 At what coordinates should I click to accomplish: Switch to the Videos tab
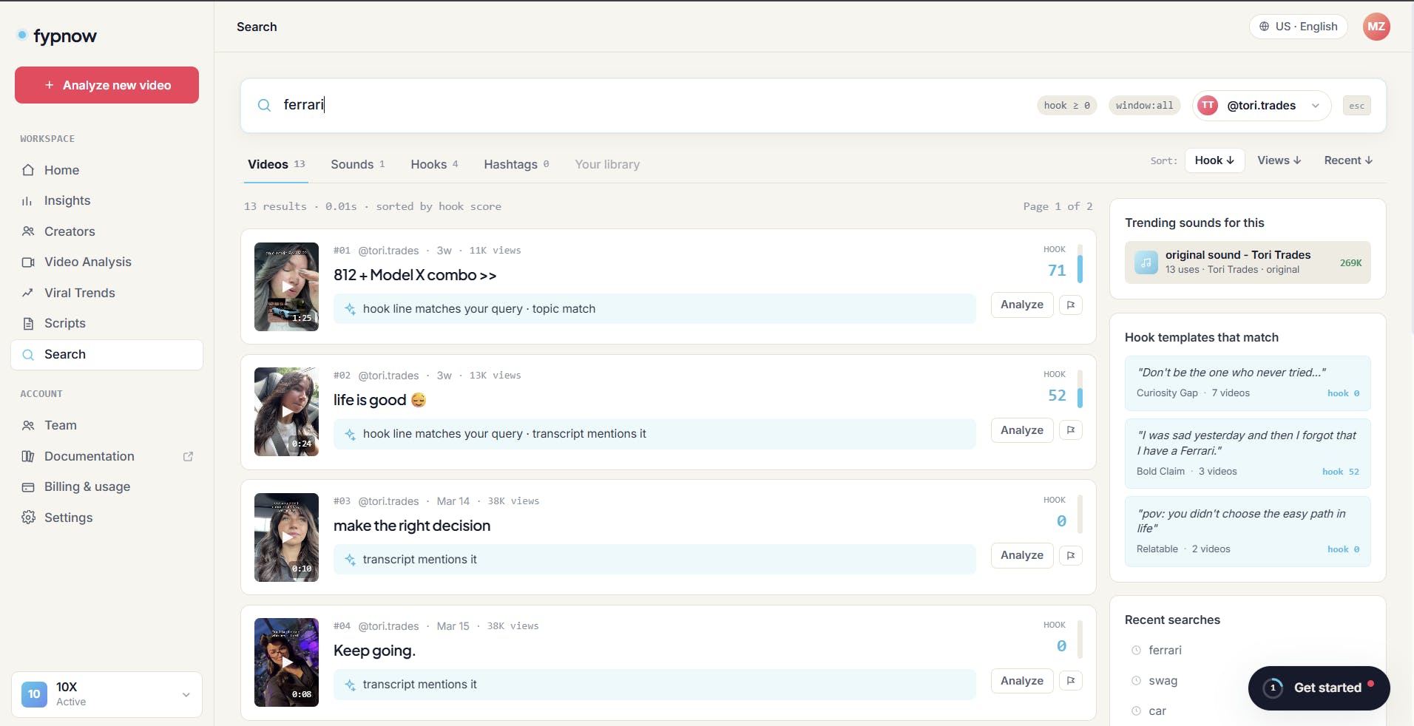(x=277, y=164)
